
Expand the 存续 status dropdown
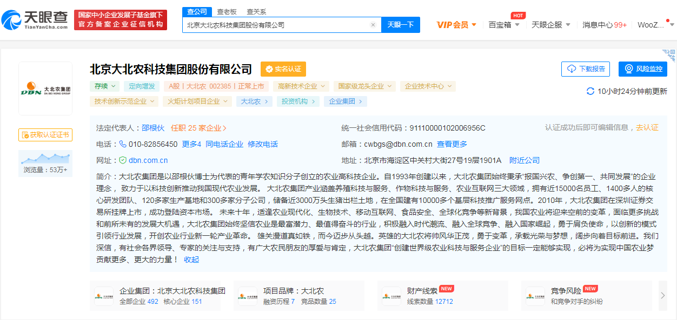point(105,86)
